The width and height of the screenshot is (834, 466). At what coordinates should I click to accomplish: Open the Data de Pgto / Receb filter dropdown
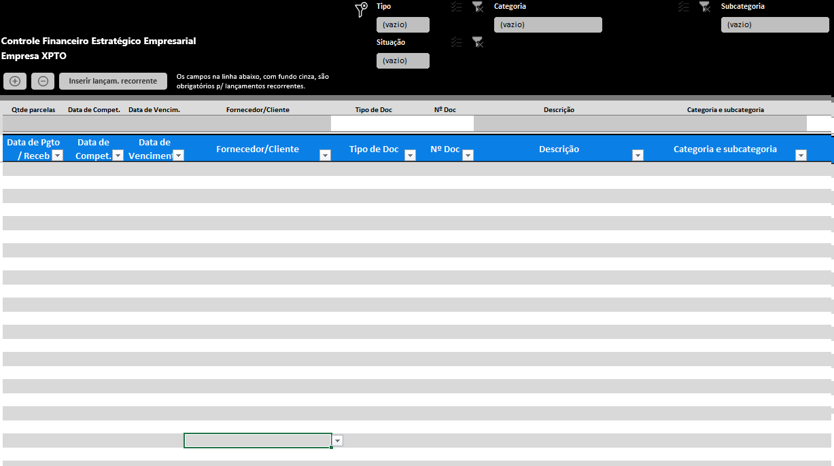pyautogui.click(x=58, y=156)
